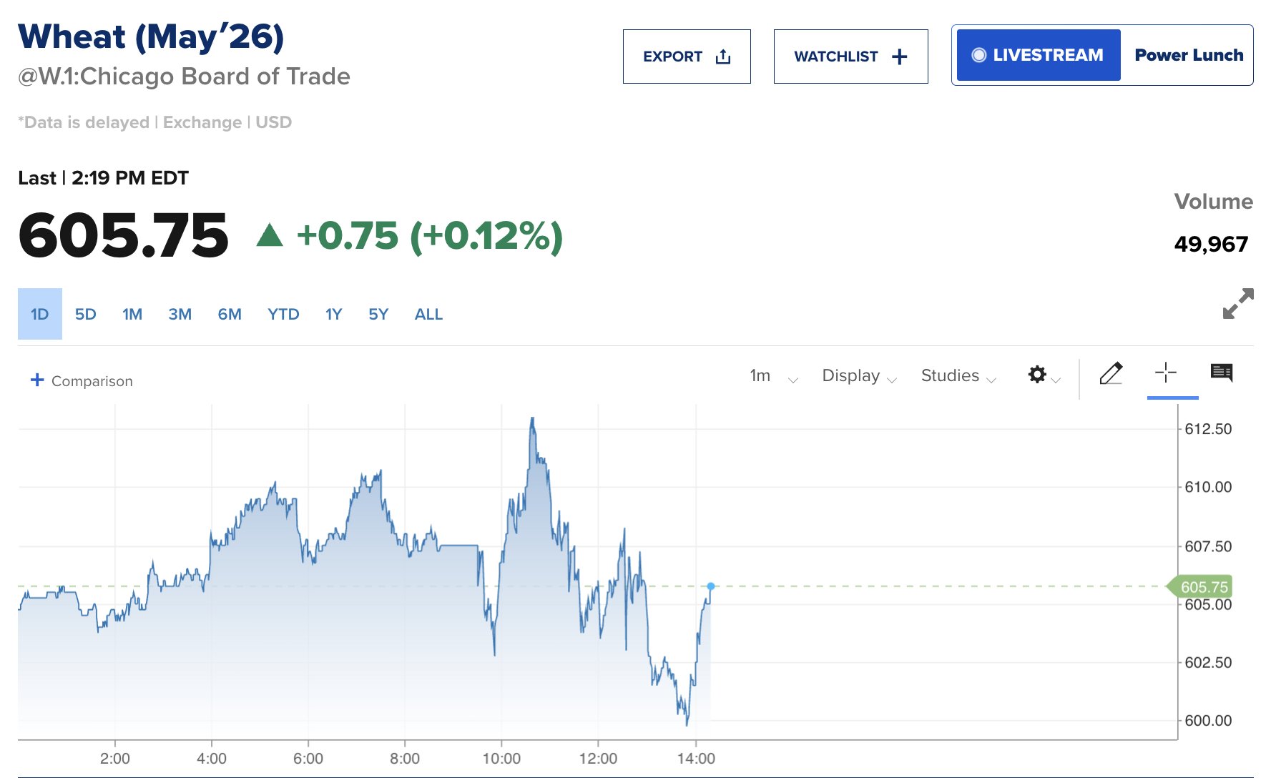Select the 1Y range tab
The image size is (1276, 778).
point(333,314)
